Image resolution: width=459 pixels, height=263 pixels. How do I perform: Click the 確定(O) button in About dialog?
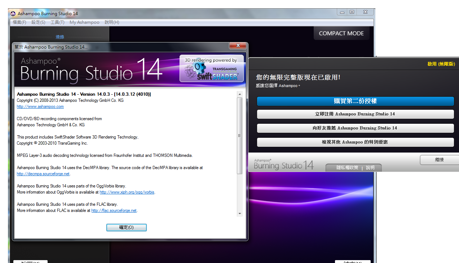pos(127,227)
